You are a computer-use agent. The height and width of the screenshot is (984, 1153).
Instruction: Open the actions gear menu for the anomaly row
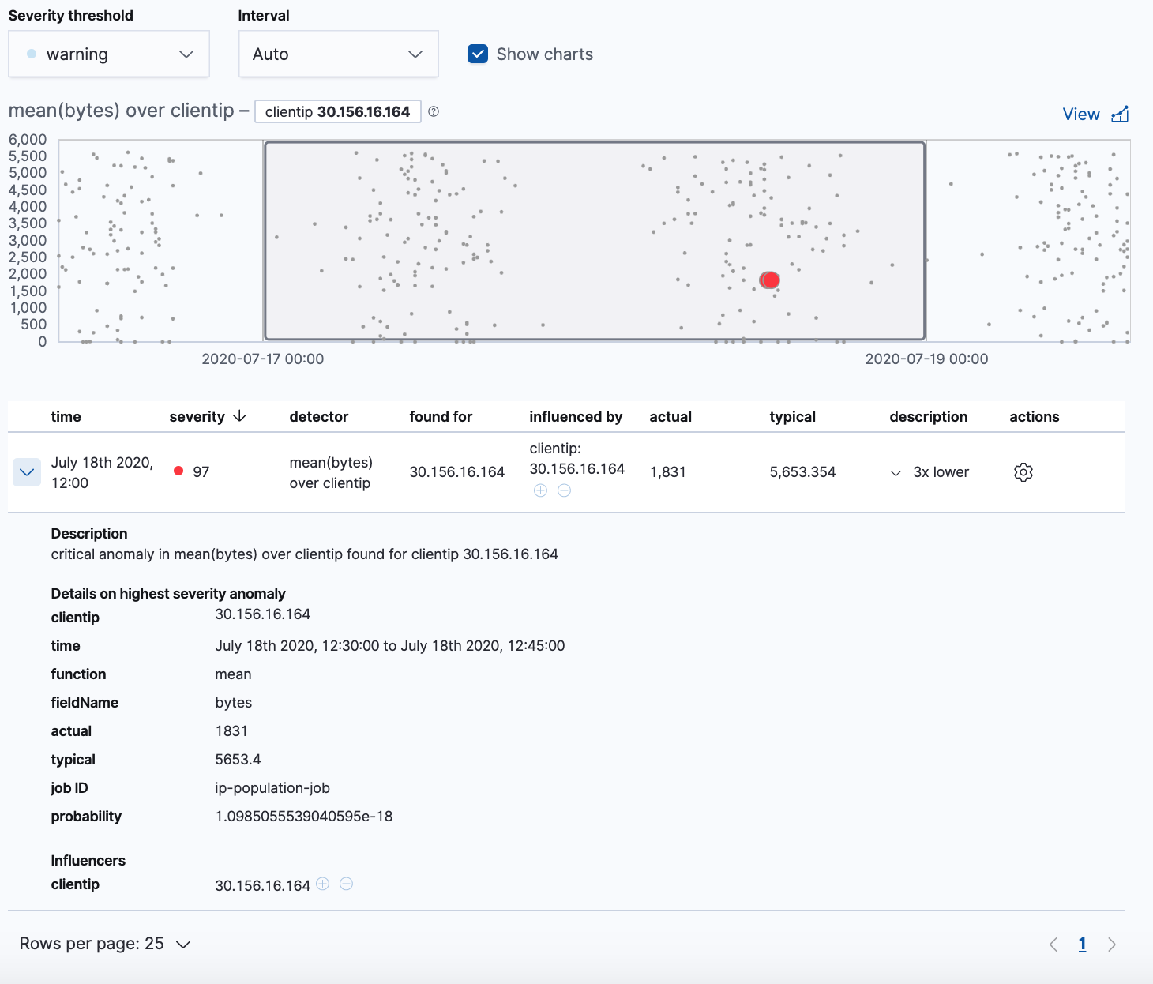1023,471
